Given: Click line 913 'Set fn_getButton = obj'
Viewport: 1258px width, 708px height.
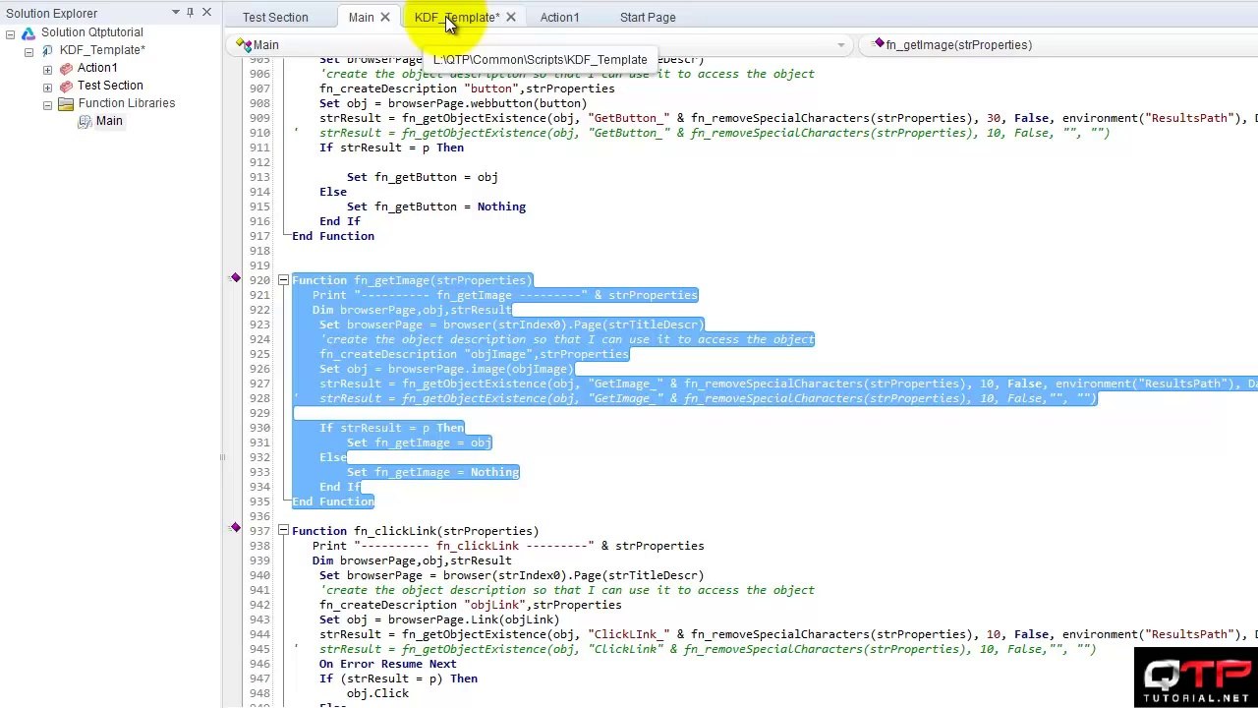Looking at the screenshot, I should point(423,177).
